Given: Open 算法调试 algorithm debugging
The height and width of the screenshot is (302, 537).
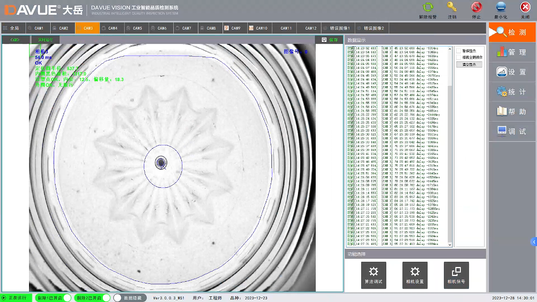Looking at the screenshot, I should pos(373,275).
